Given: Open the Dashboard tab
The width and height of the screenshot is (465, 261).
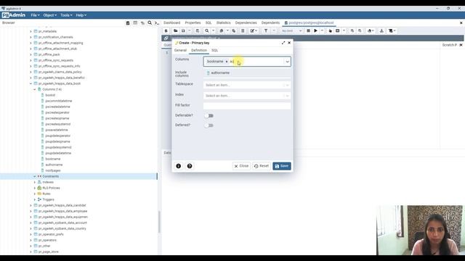Looking at the screenshot, I should tap(171, 22).
